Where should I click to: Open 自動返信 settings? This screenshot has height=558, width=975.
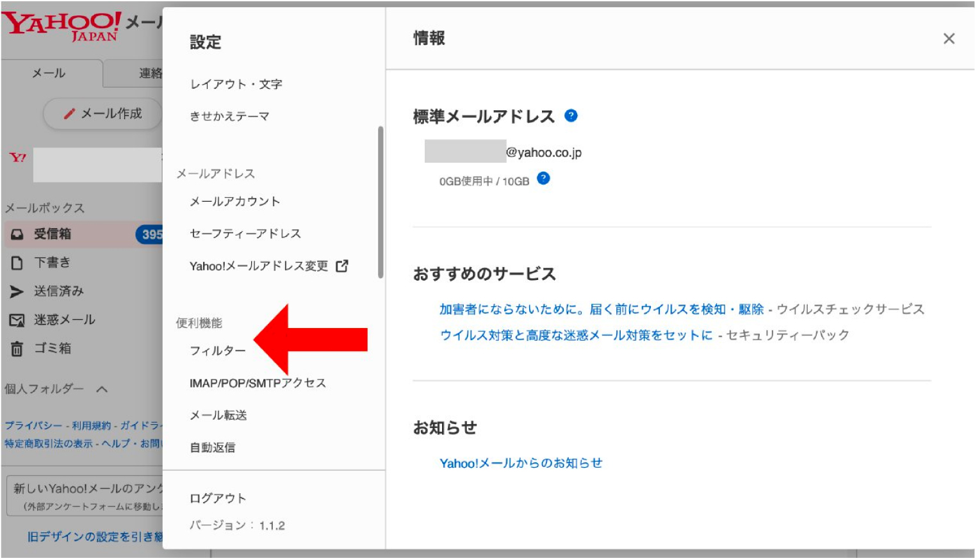212,447
